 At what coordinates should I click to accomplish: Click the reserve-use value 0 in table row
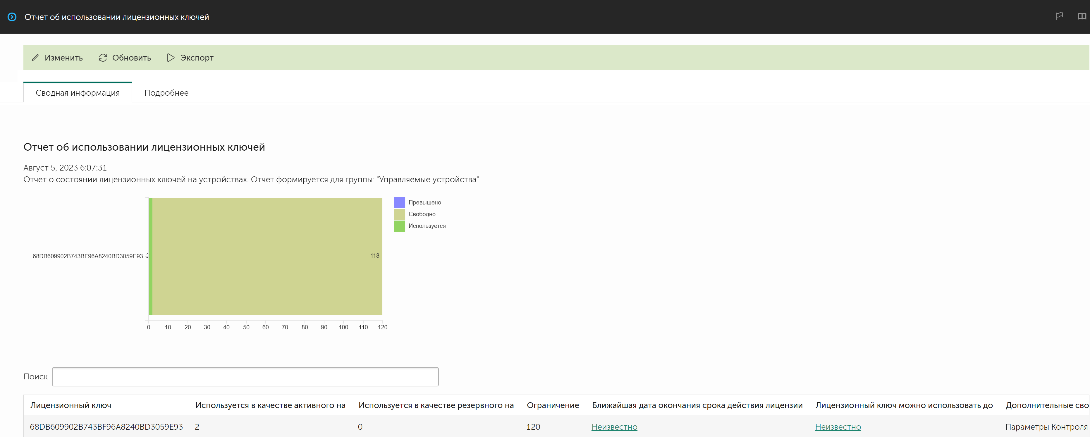[360, 427]
